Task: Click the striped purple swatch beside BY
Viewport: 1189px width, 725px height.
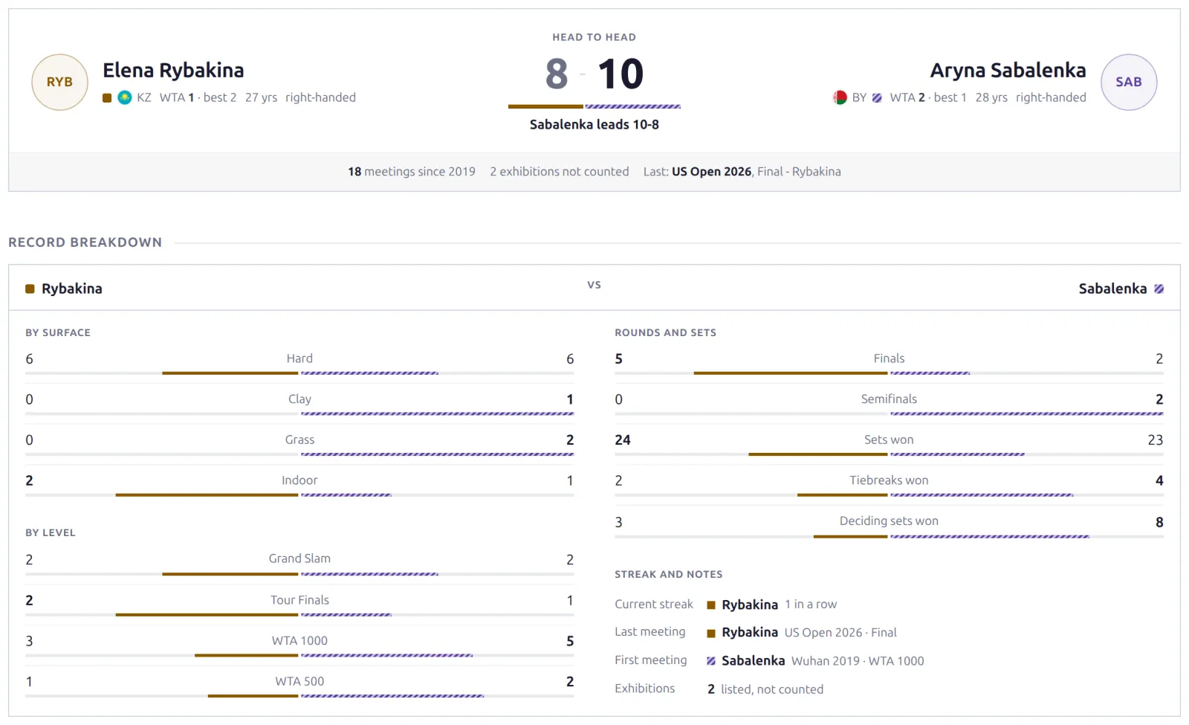Action: [877, 98]
